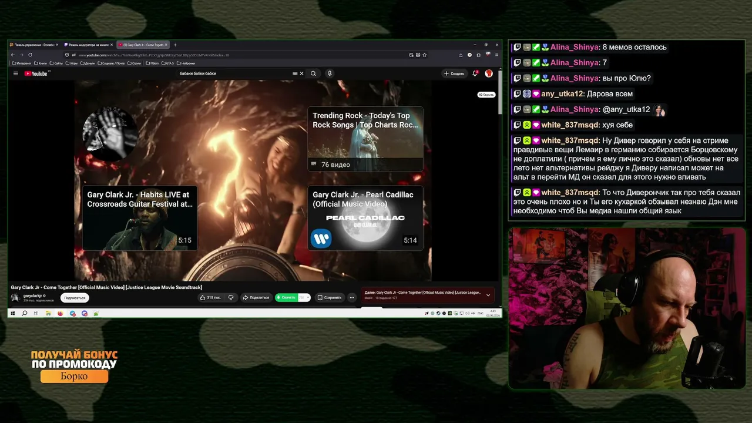Clear the YouTube search query

point(301,73)
